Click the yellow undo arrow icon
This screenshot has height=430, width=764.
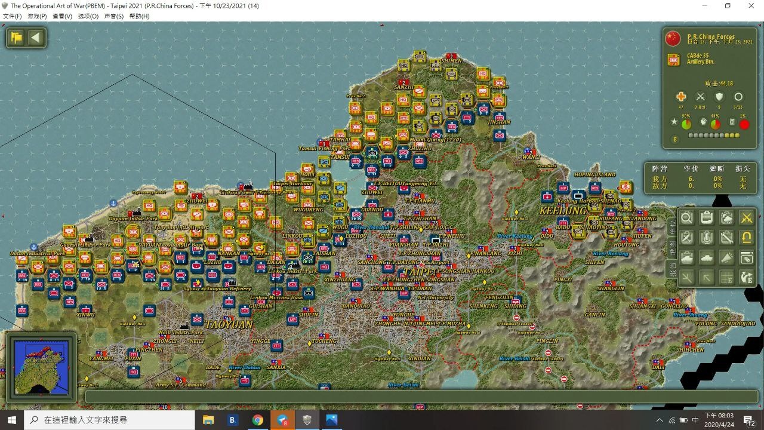(x=746, y=238)
